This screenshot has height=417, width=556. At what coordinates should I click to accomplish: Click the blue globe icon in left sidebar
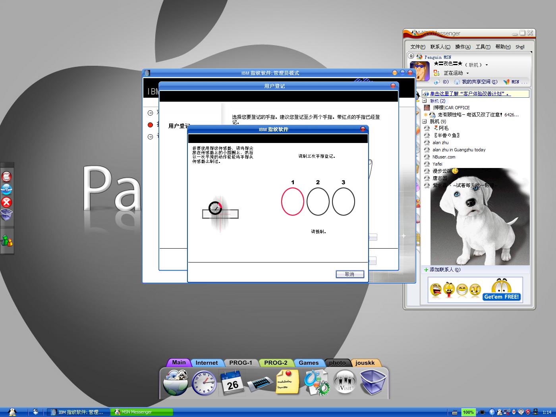click(7, 189)
